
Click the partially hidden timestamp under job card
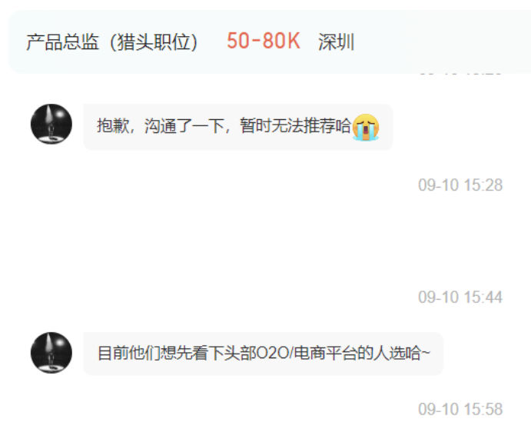pos(460,73)
